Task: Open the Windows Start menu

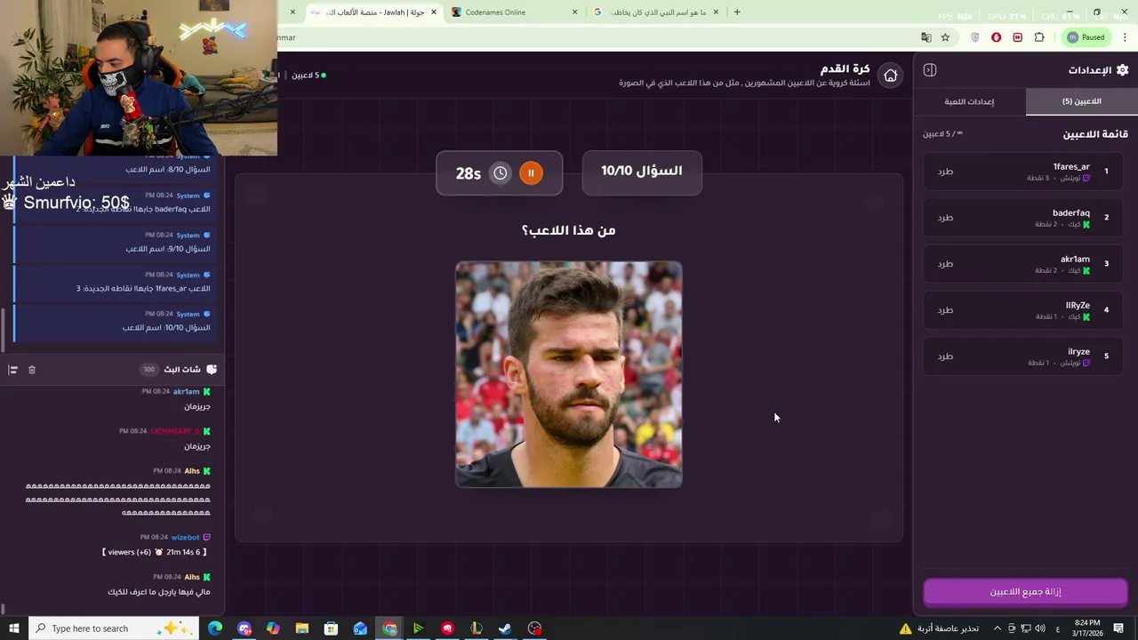Action: pos(13,628)
